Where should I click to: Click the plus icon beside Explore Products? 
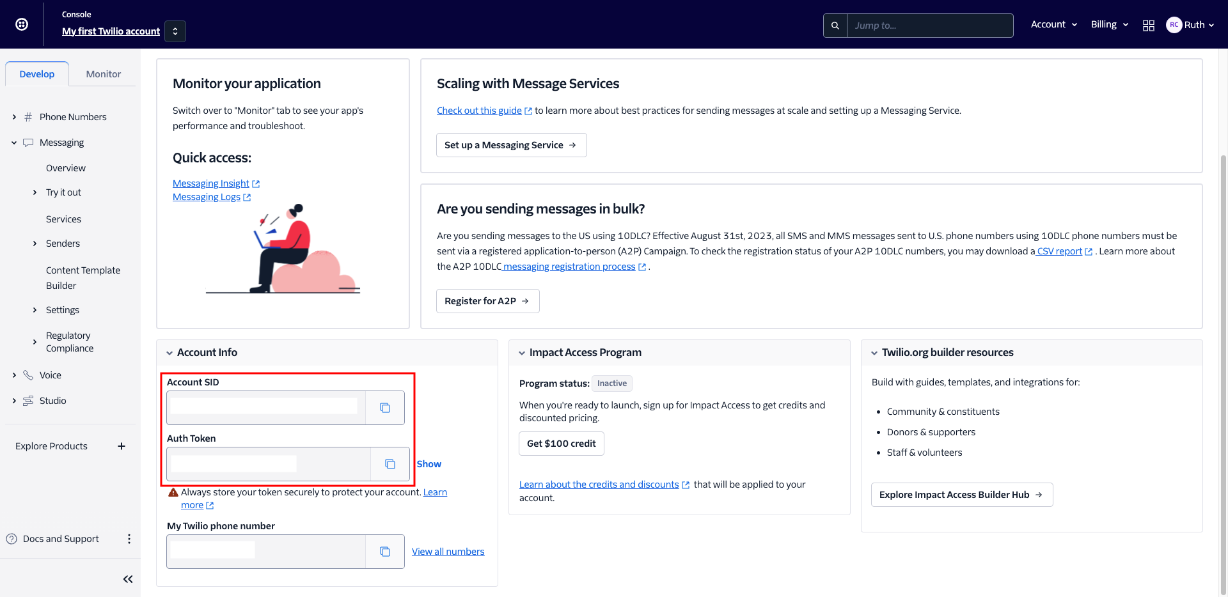click(122, 446)
